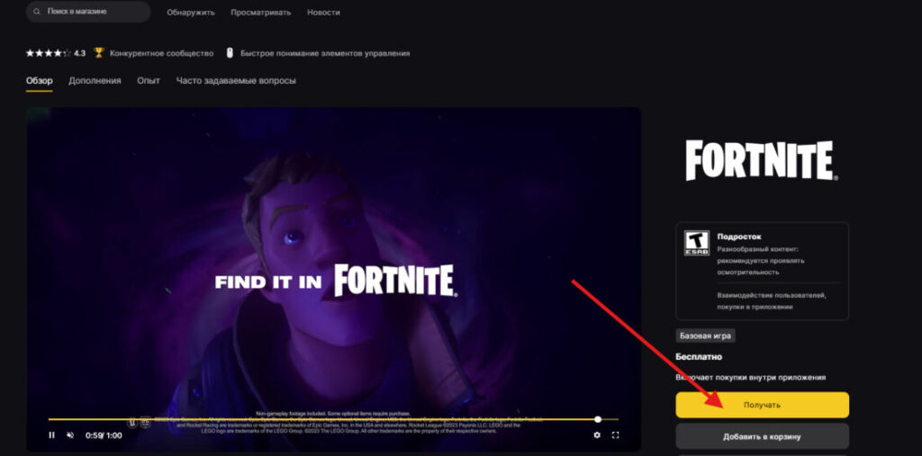Screen dimensions: 922x456
Task: Click the star rating 4.3
Action: (x=56, y=53)
